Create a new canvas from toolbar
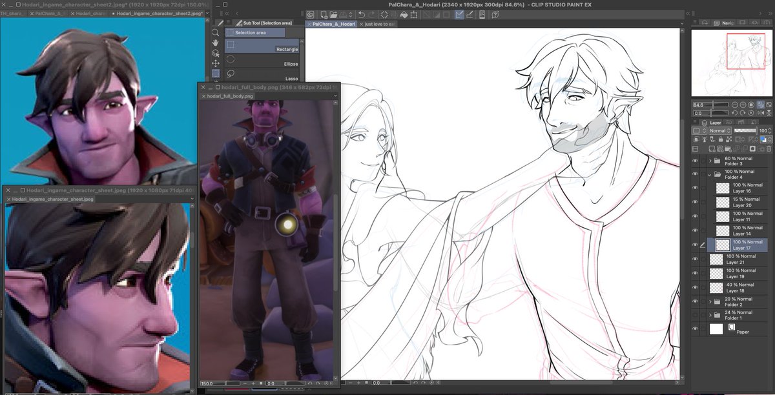This screenshot has width=775, height=395. coord(324,14)
